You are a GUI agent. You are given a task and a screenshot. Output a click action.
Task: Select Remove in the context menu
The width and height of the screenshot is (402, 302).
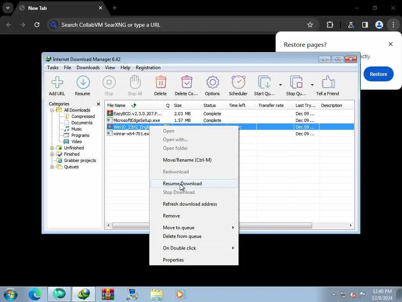click(194, 216)
